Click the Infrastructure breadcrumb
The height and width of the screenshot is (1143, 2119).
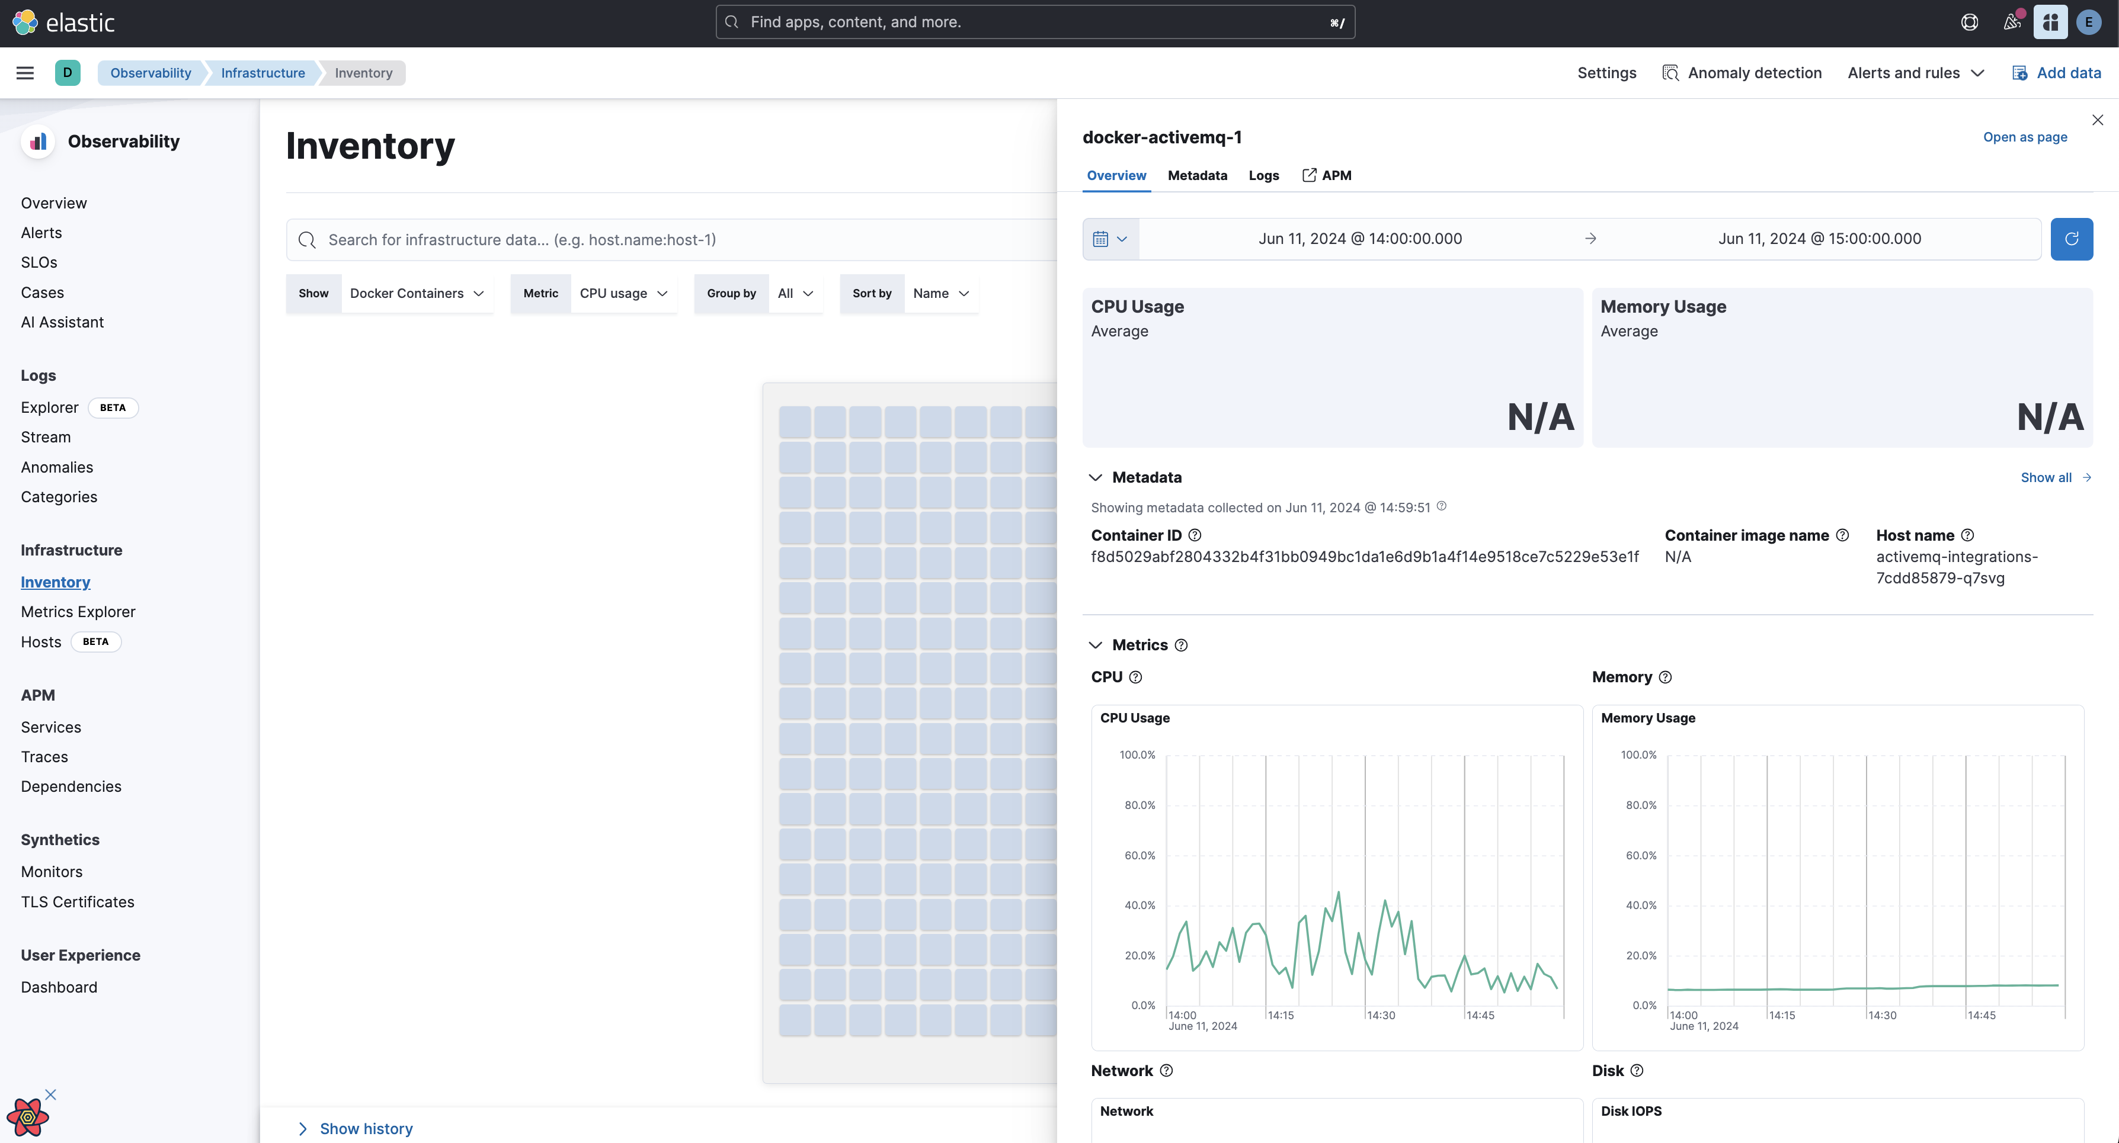pyautogui.click(x=263, y=73)
